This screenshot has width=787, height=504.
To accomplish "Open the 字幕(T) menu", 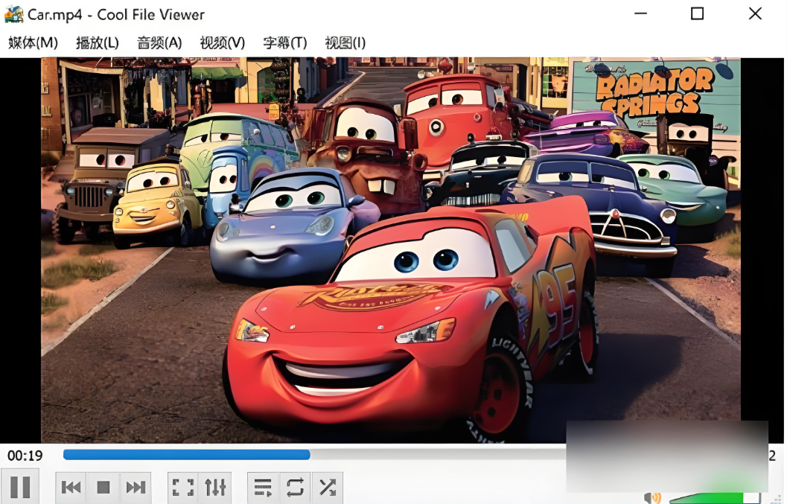I will pyautogui.click(x=285, y=42).
